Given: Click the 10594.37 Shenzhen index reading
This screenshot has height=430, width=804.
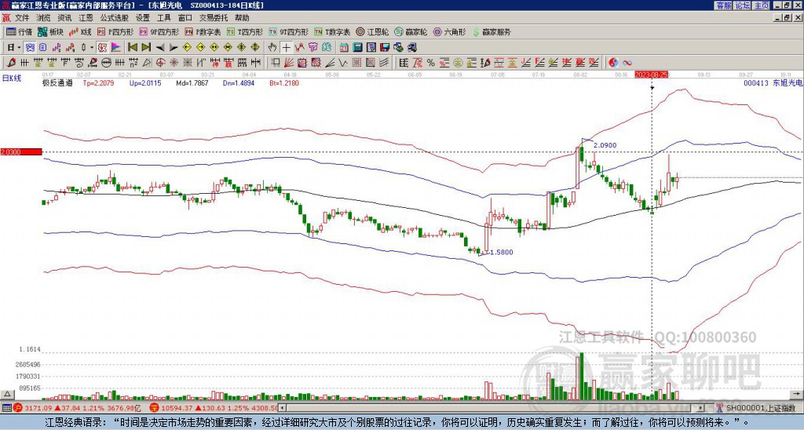Looking at the screenshot, I should point(177,408).
